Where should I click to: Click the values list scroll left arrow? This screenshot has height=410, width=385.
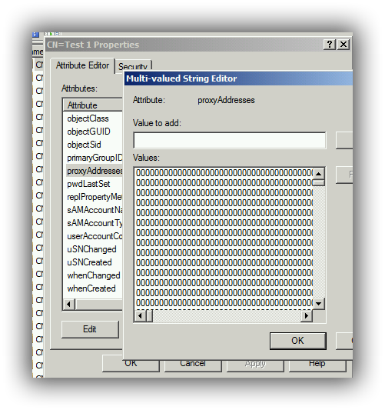140,316
